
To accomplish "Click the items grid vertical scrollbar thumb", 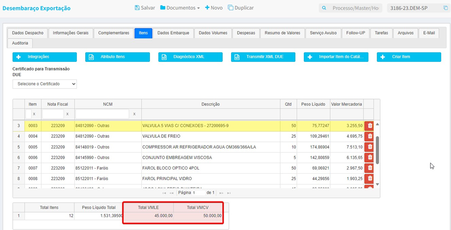I will coord(377,150).
